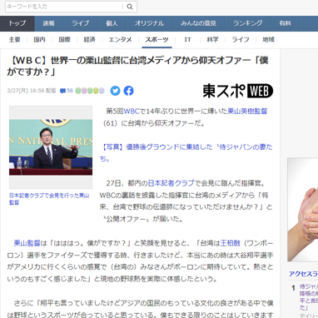Click the keyword search input field
This screenshot has height=318, width=318.
click(64, 7)
